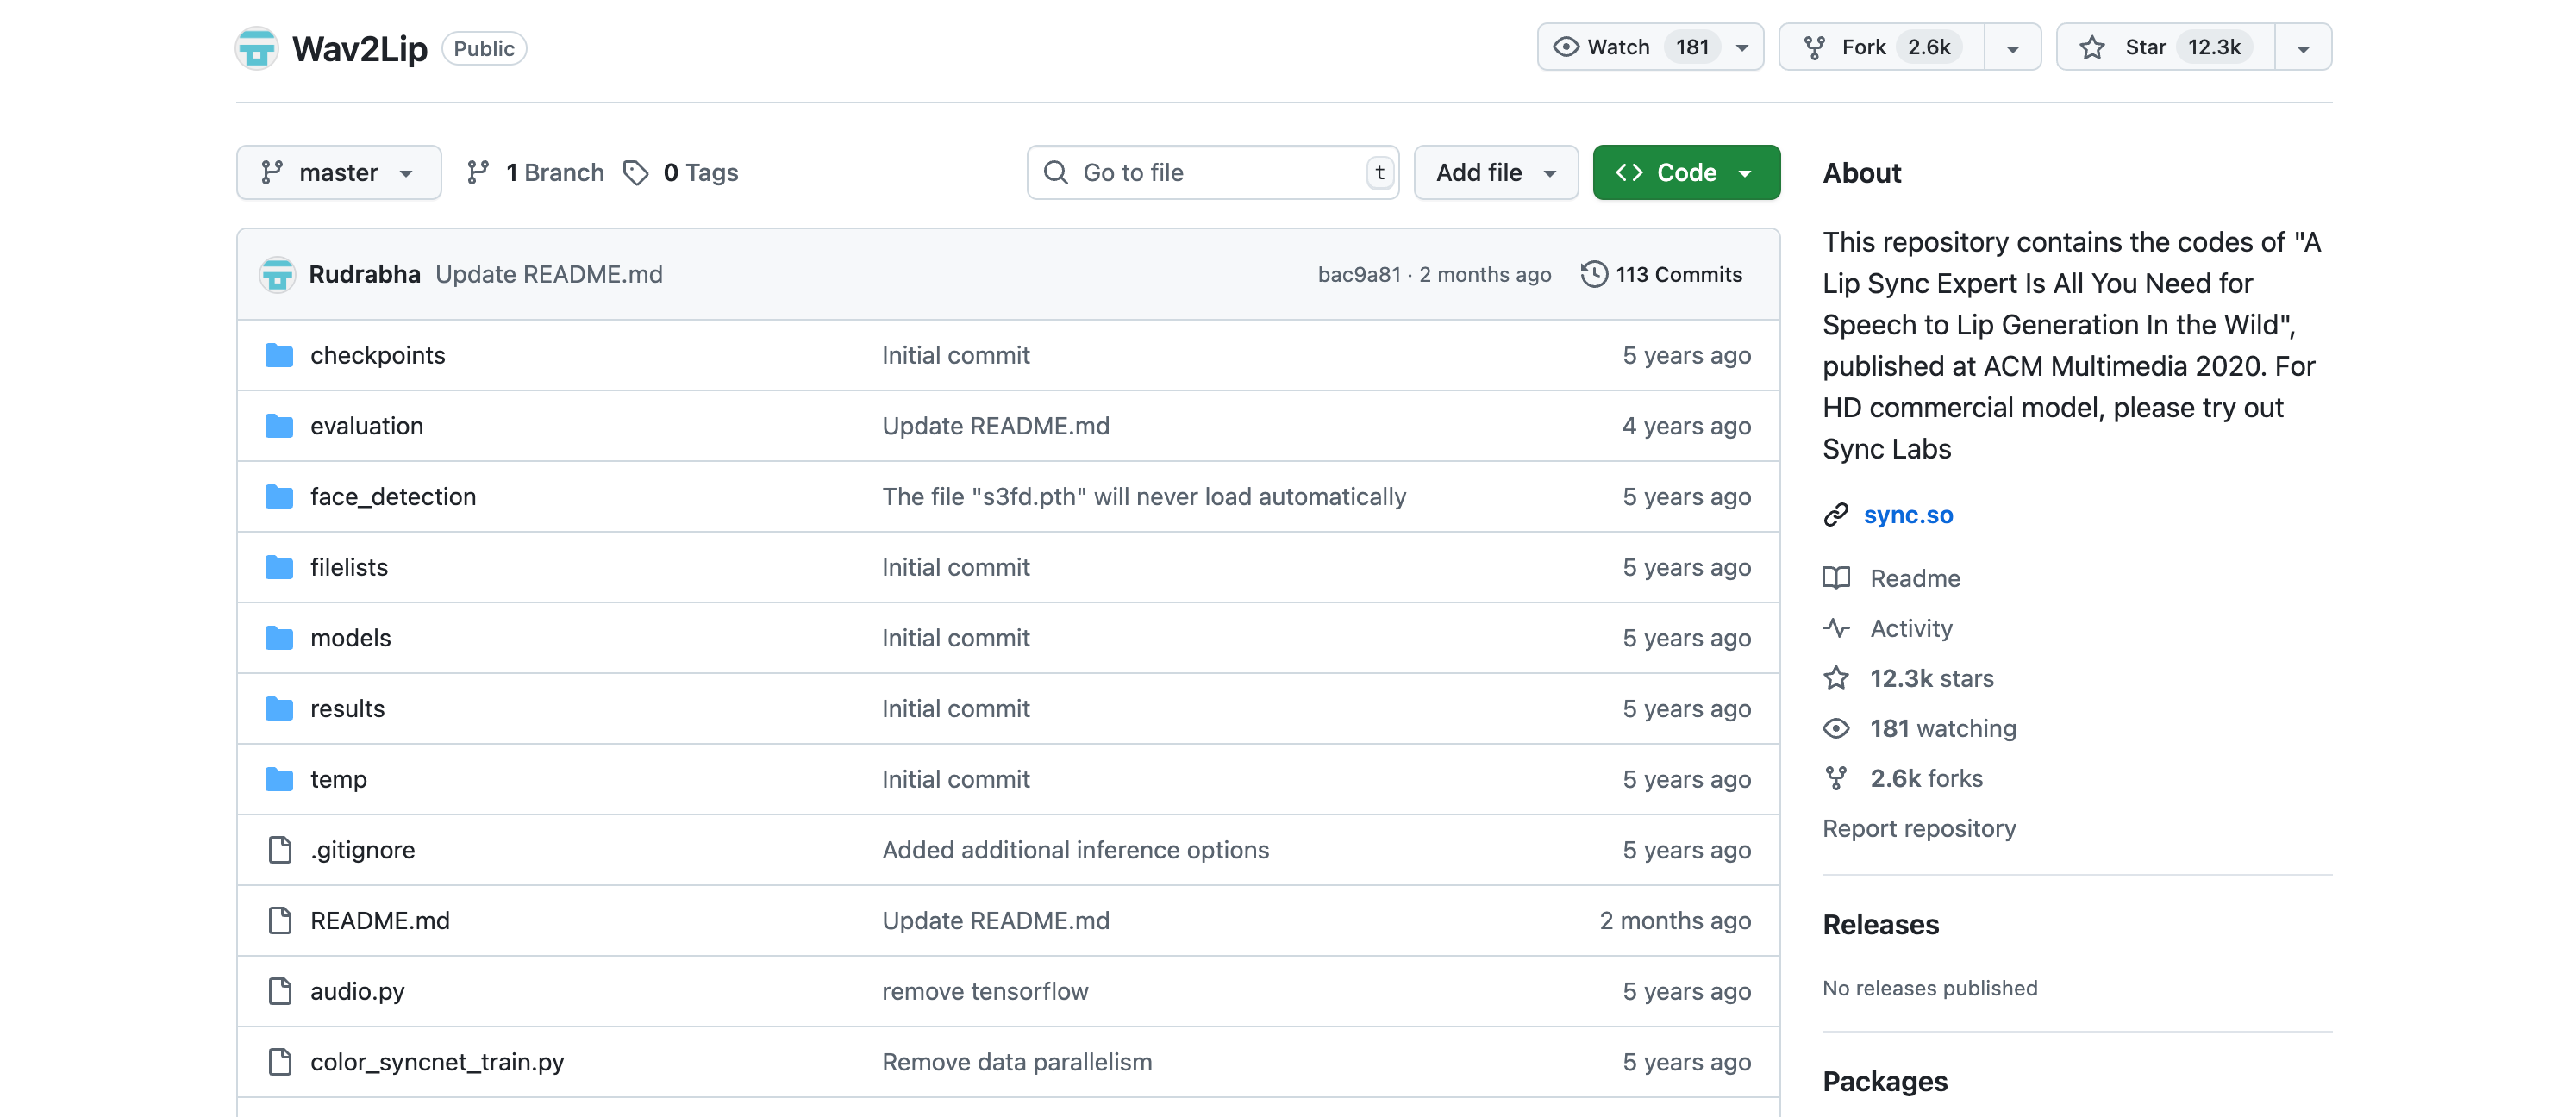Open the 0 Tags link
The height and width of the screenshot is (1117, 2576).
pyautogui.click(x=681, y=172)
